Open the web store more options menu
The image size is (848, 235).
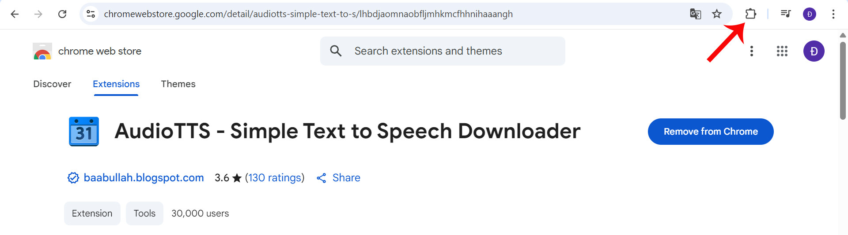coord(751,51)
